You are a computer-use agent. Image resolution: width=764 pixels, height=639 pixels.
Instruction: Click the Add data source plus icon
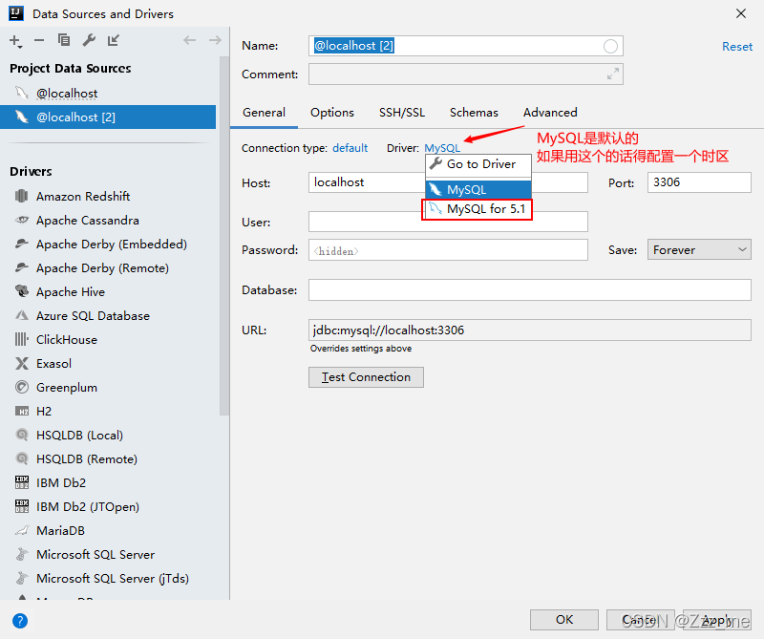(x=15, y=41)
